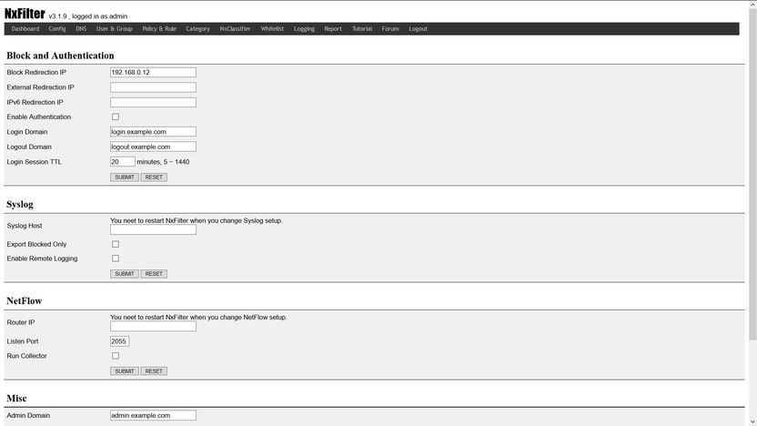Click the Login Domain field
757x426 pixels.
[x=153, y=132]
